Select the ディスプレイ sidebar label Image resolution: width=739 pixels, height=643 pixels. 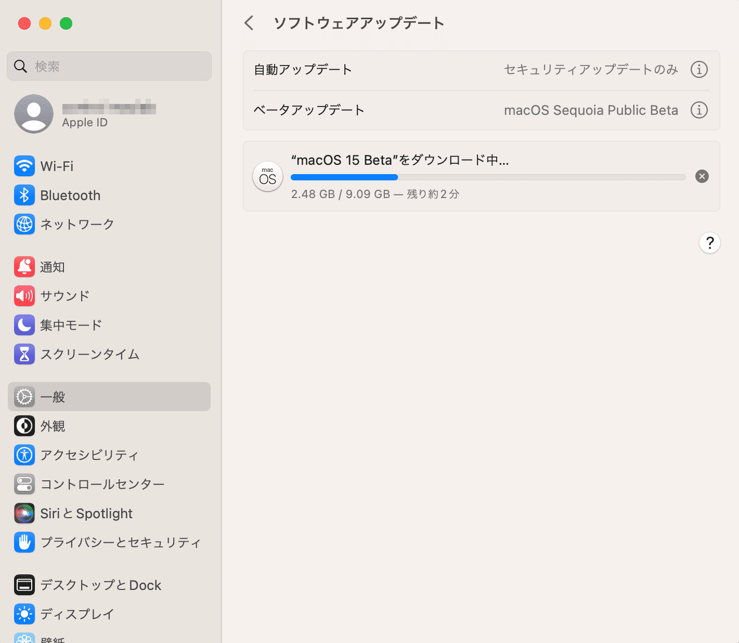(77, 614)
